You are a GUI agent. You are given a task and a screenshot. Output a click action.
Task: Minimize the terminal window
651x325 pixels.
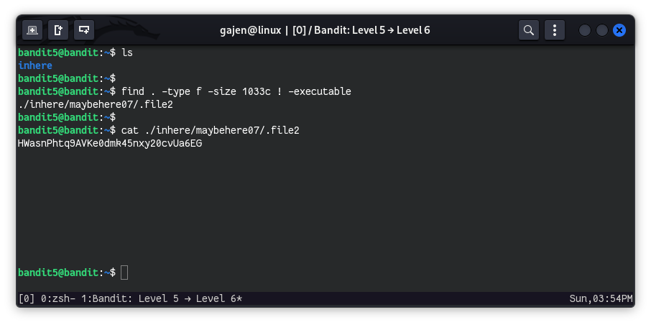(x=585, y=30)
